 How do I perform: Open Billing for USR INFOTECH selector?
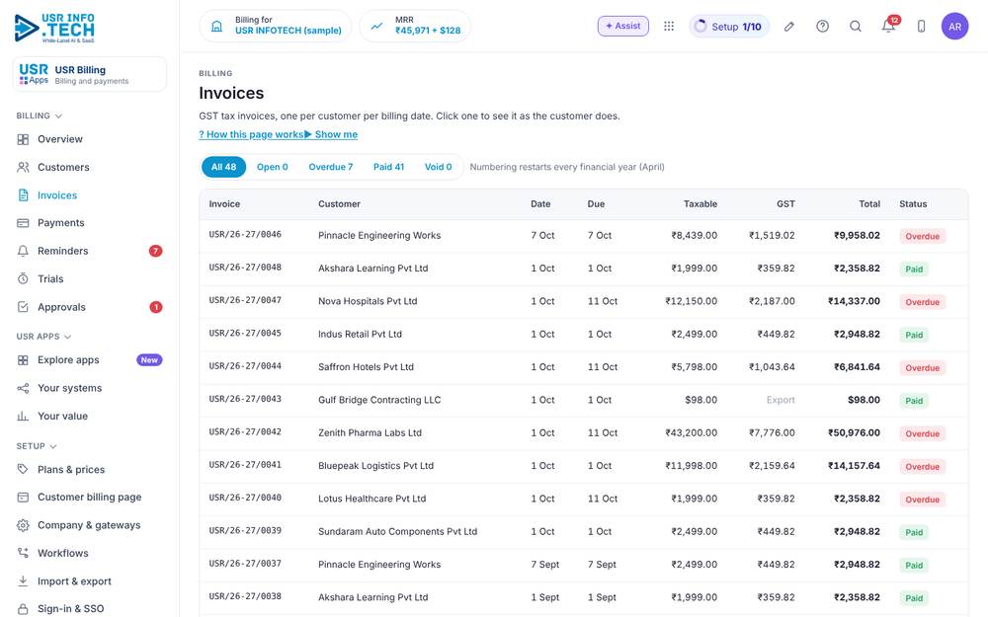click(x=276, y=26)
